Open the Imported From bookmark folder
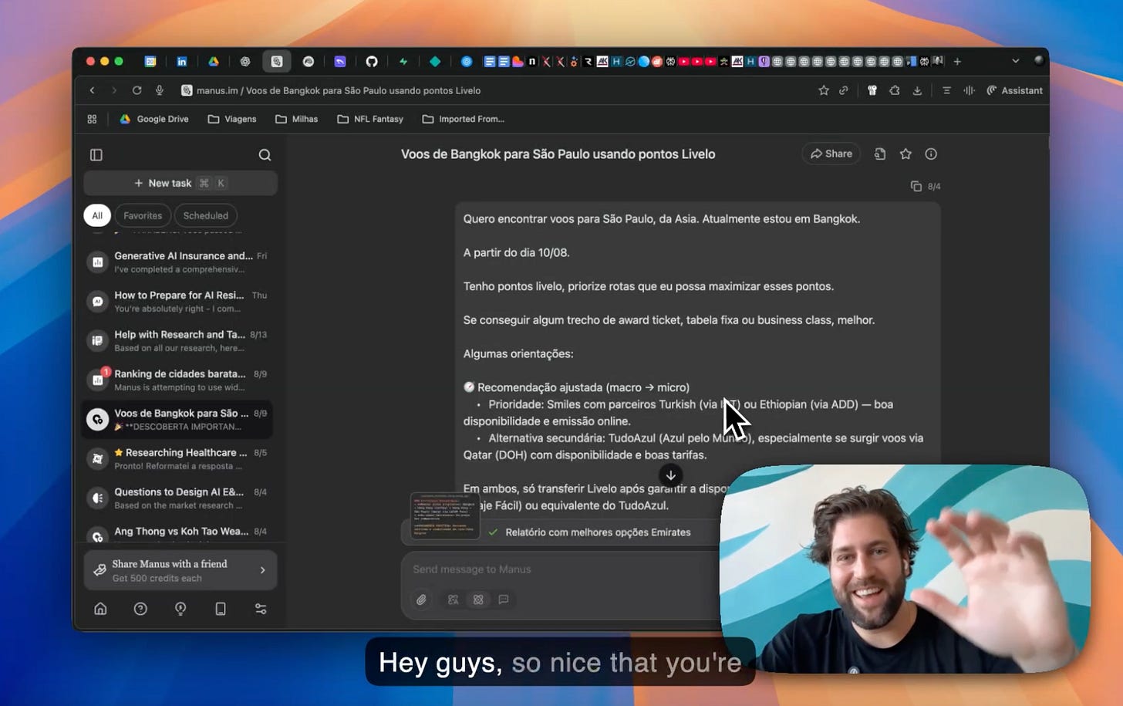 coord(464,119)
